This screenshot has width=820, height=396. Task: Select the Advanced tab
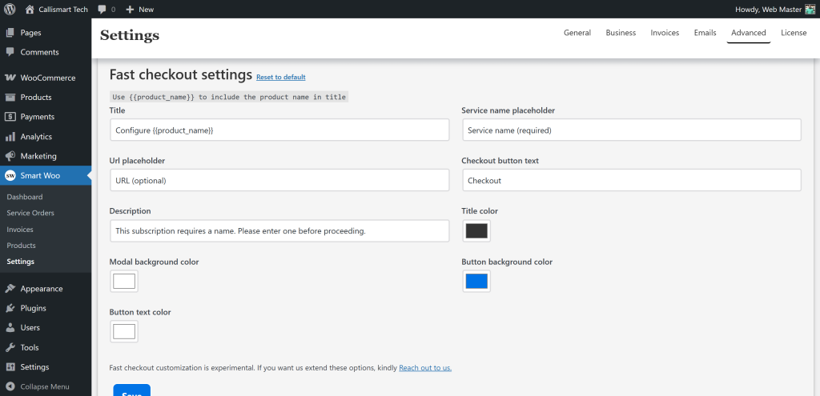[x=749, y=32]
